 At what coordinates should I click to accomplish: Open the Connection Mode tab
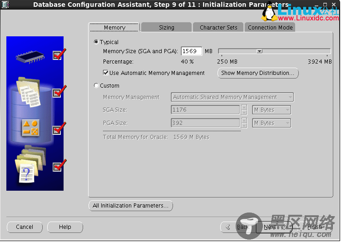(270, 27)
